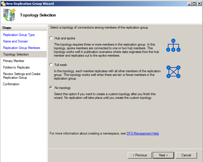Click the Folders to Replicate step
Screen dimensions: 203x162
(16, 67)
